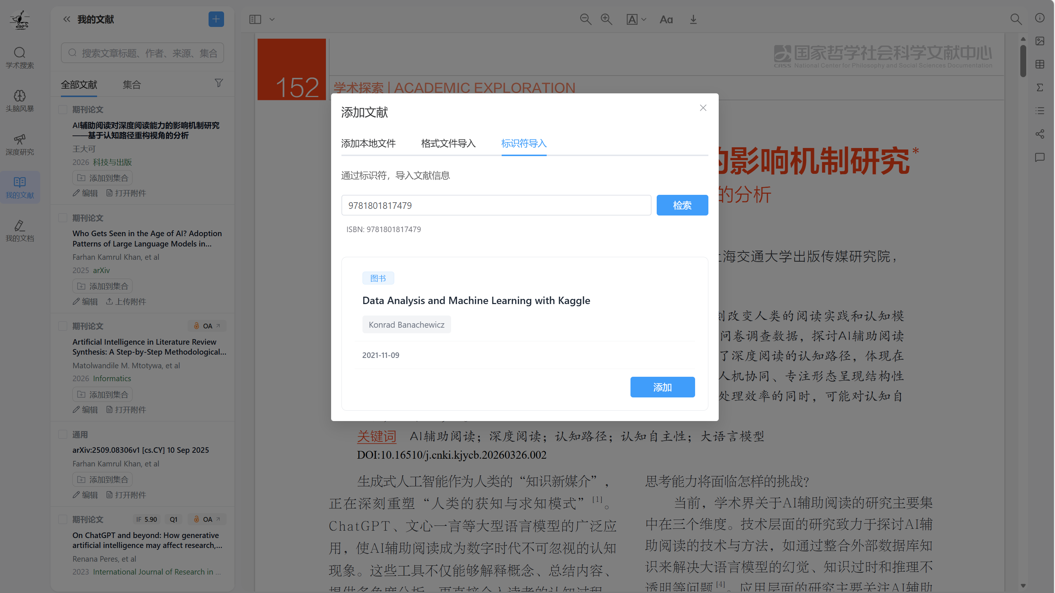Toggle the reader sidebar layout icon
The height and width of the screenshot is (593, 1055).
pyautogui.click(x=255, y=19)
